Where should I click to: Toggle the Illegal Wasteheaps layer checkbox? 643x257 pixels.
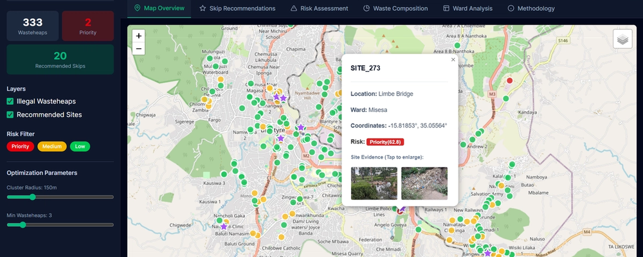[x=10, y=102]
